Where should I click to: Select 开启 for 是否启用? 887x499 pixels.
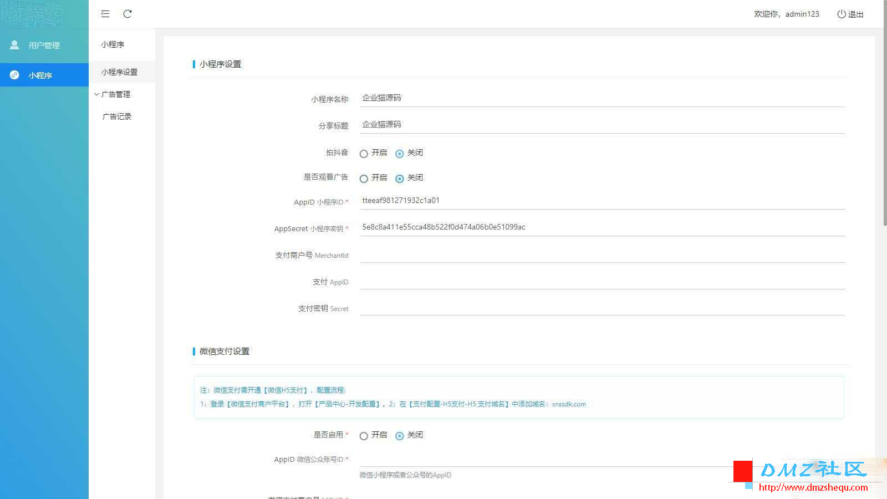click(364, 436)
